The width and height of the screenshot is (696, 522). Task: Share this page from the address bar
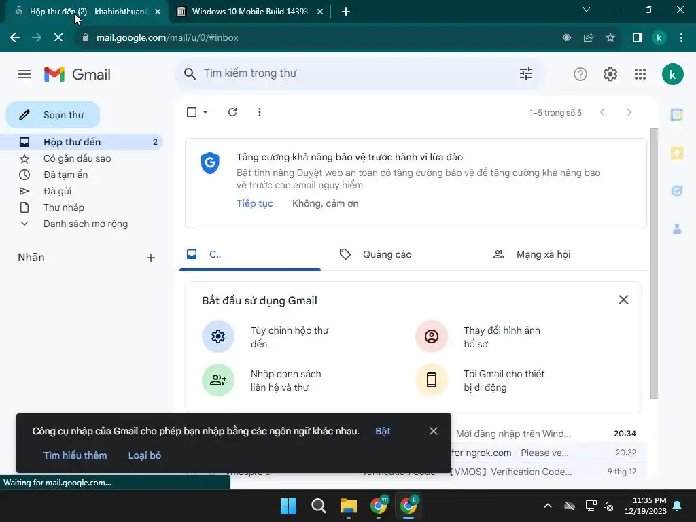click(x=589, y=38)
